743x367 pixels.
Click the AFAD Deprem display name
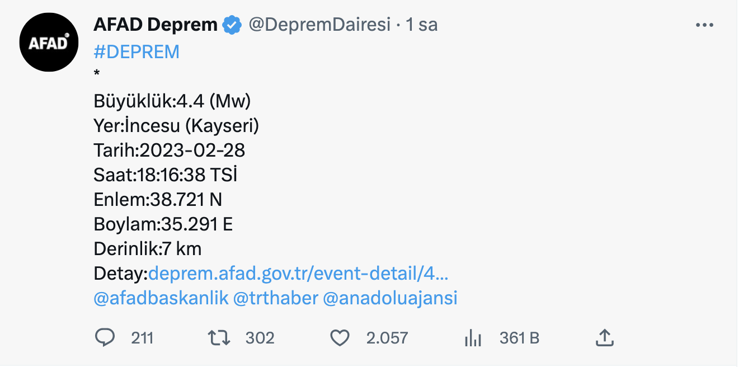click(155, 24)
